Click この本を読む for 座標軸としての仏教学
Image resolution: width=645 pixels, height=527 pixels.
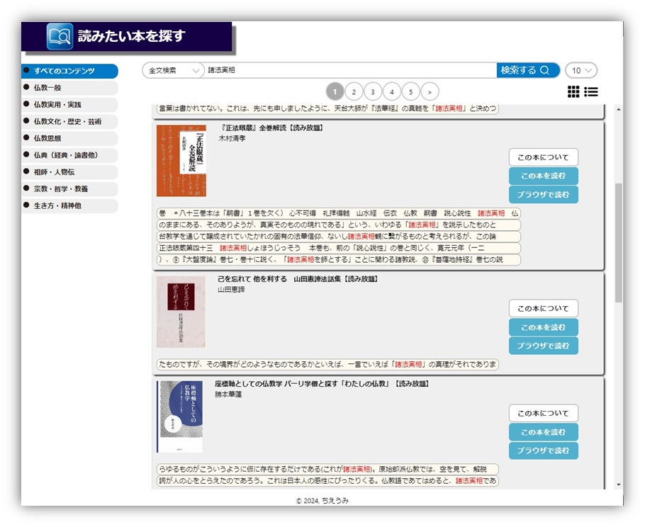tap(544, 432)
